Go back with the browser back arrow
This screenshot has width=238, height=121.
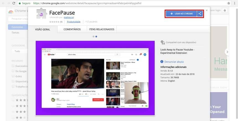pyautogui.click(x=3, y=3)
